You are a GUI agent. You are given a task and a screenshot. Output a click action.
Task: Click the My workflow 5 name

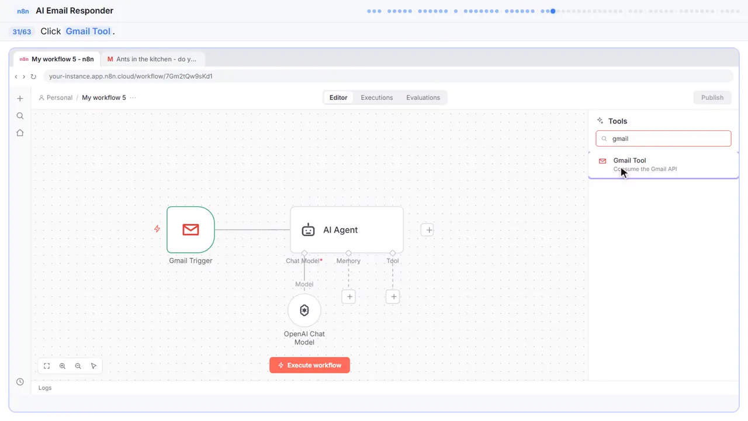pos(104,98)
